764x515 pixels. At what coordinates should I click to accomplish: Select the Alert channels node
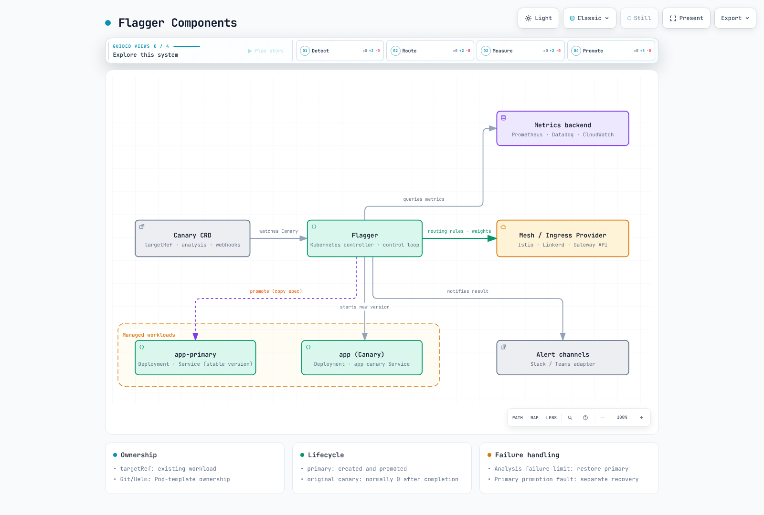(563, 358)
